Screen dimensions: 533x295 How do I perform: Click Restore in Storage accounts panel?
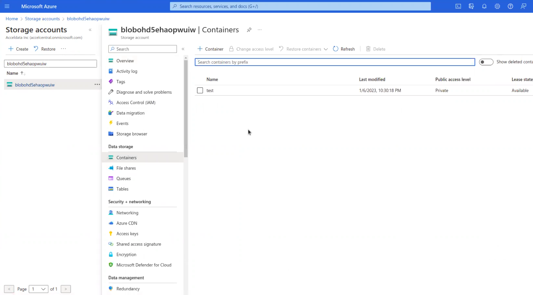[x=44, y=49]
